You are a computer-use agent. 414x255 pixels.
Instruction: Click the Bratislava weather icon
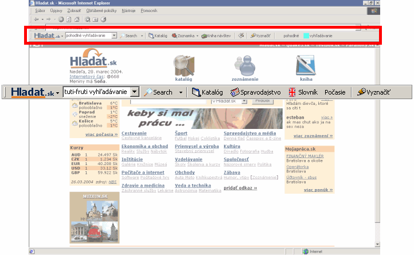click(75, 105)
